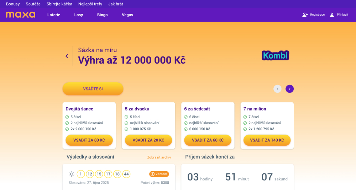Show next slide with purple arrow
The image size is (356, 190).
289,89
